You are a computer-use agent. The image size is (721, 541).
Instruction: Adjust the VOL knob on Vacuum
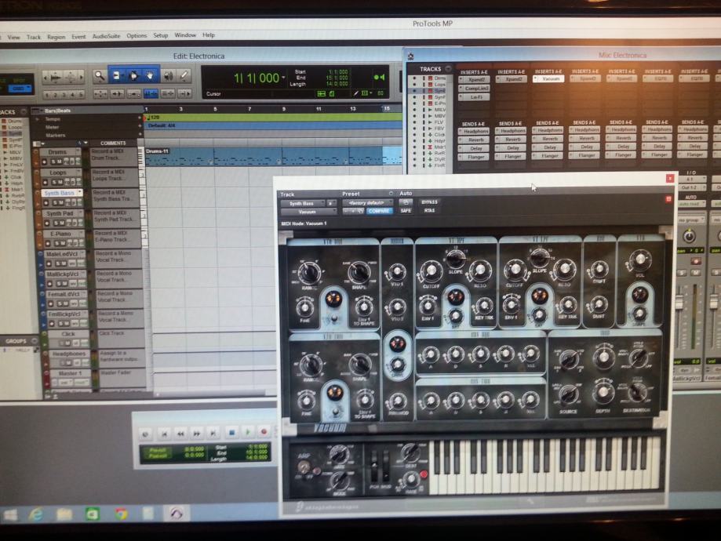pyautogui.click(x=639, y=260)
